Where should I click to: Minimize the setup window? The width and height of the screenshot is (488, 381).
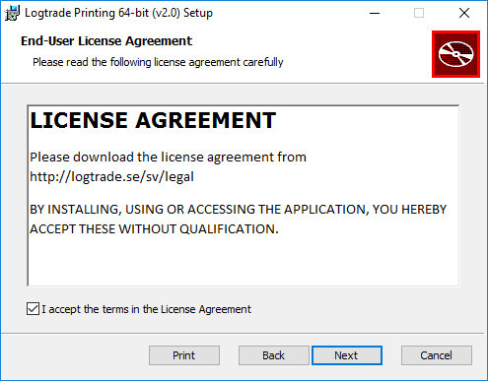375,13
